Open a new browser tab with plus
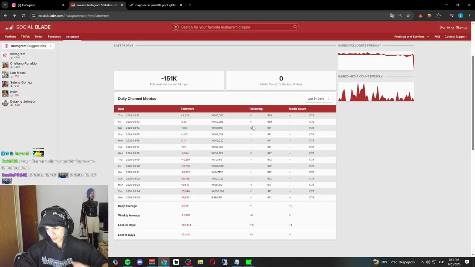Screen dimensions: 475x267 point(190,5)
